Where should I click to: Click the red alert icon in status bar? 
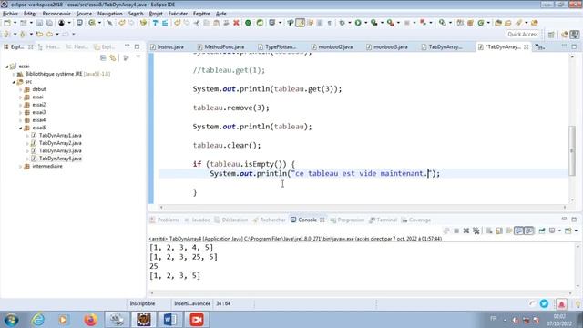[561, 304]
